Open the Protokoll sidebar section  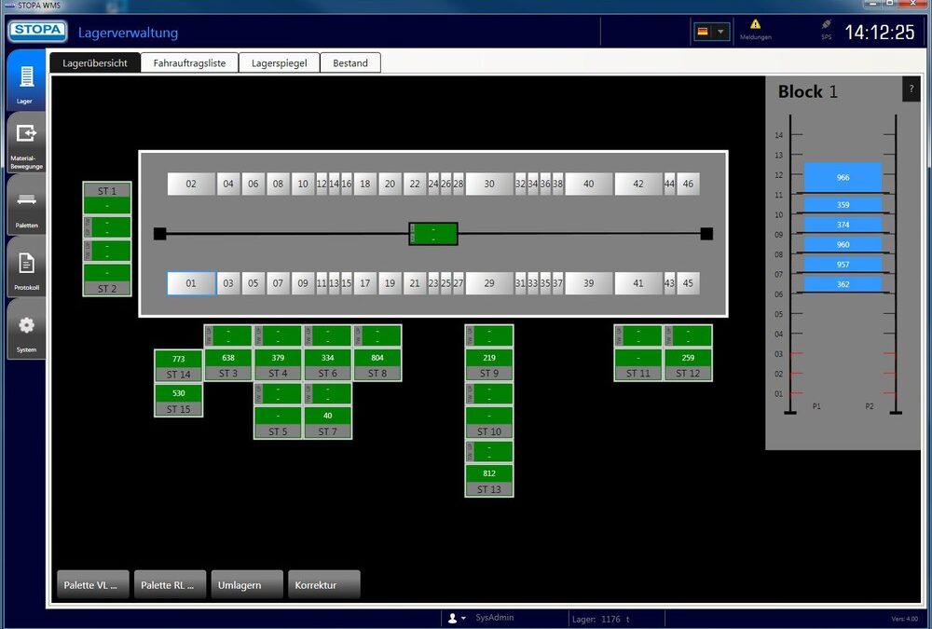pyautogui.click(x=25, y=267)
